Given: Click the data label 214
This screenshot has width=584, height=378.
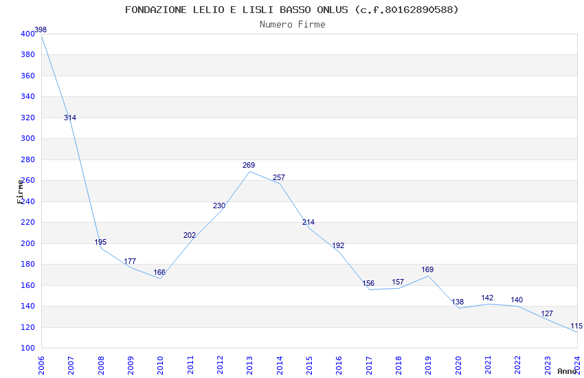Looking at the screenshot, I should pos(308,222).
